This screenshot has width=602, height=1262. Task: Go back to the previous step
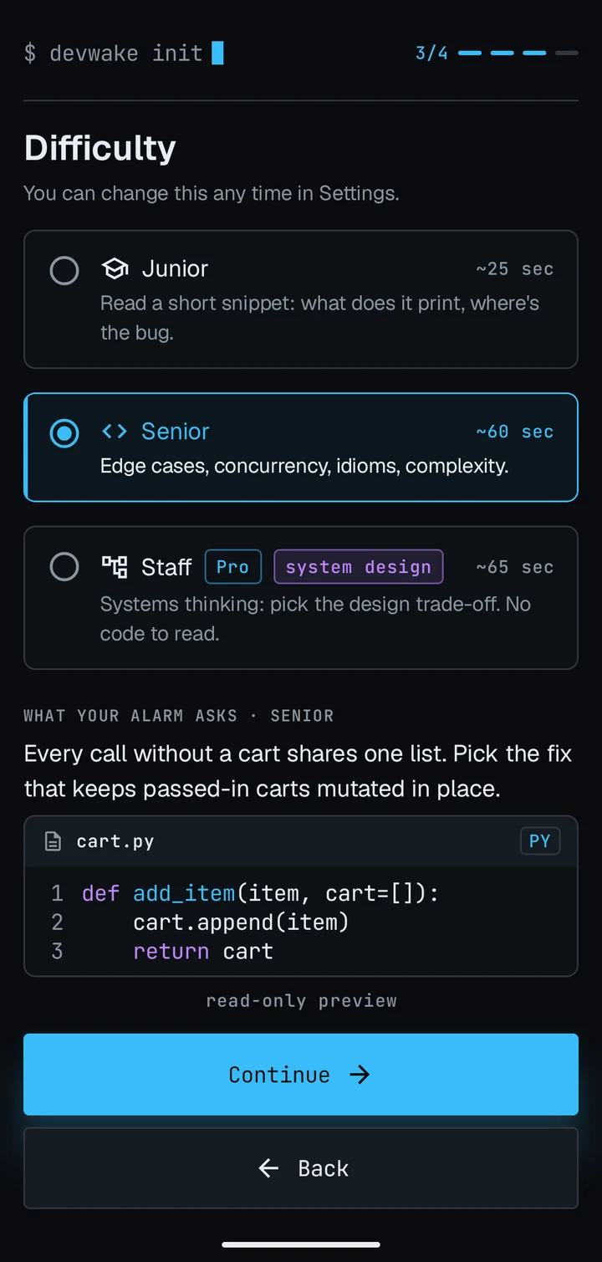(x=301, y=1168)
